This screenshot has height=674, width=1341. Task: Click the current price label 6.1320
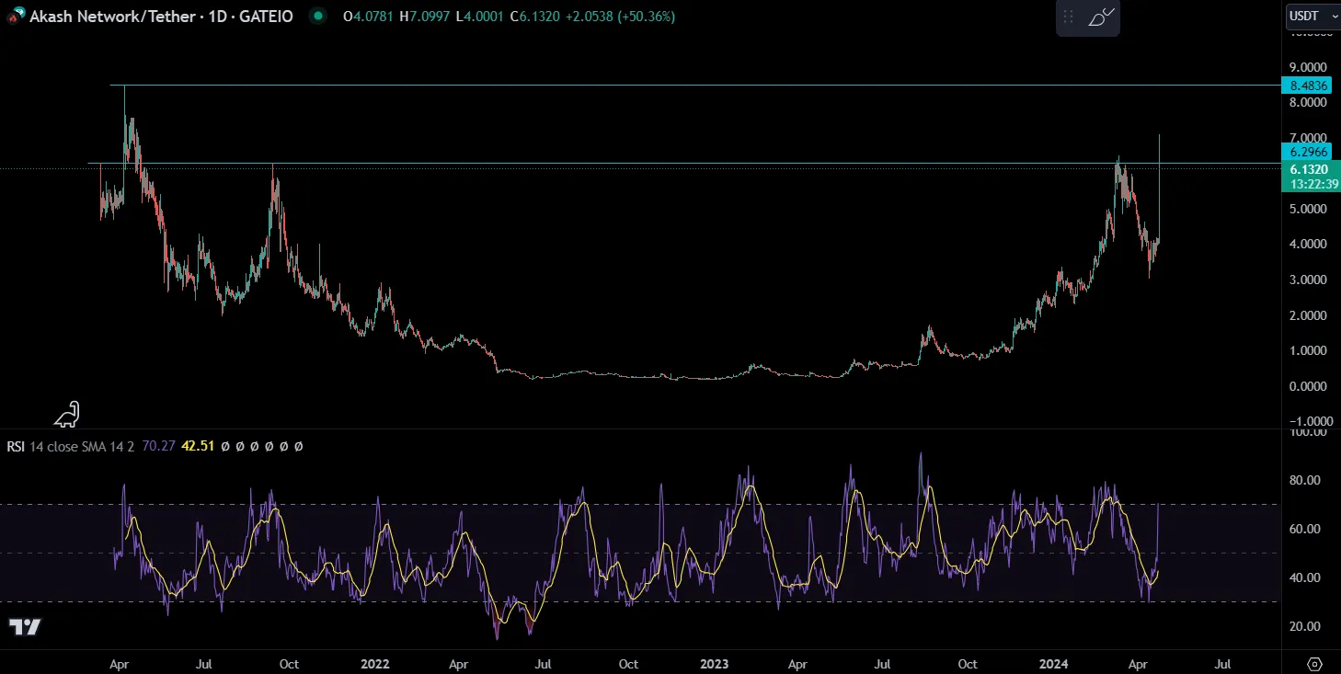[1309, 169]
